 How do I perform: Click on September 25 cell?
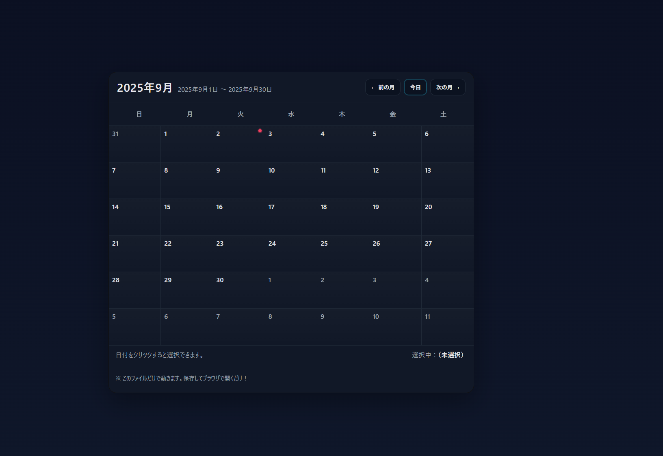(x=343, y=254)
